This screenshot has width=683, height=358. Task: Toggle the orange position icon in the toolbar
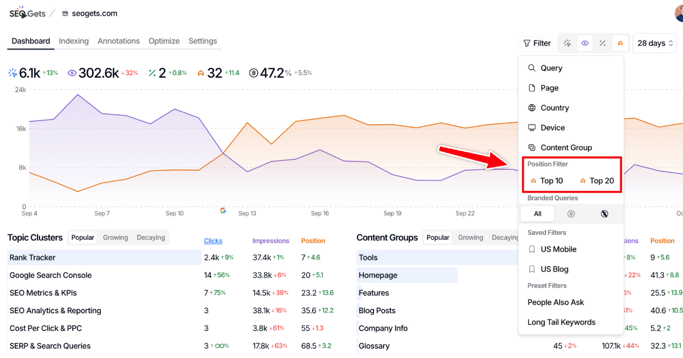620,43
